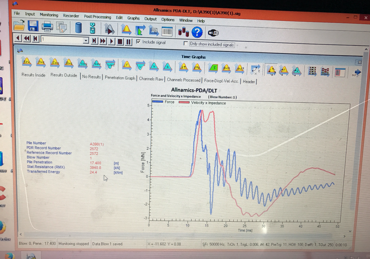The height and width of the screenshot is (259, 370).
Task: Play blows forward
Action: pyautogui.click(x=112, y=41)
